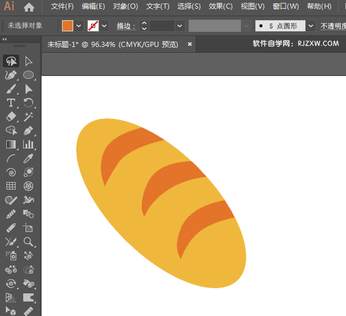This screenshot has width=346, height=316.
Task: Select the Eyedropper tool
Action: [x=28, y=158]
